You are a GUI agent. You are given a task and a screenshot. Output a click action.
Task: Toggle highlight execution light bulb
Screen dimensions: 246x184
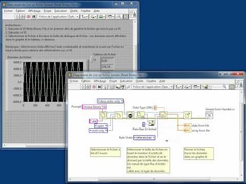(x=106, y=87)
